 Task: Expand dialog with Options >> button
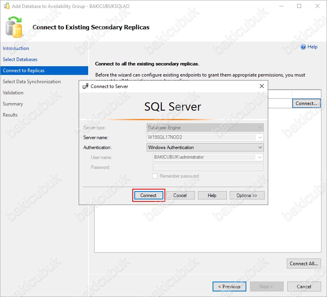click(x=247, y=195)
